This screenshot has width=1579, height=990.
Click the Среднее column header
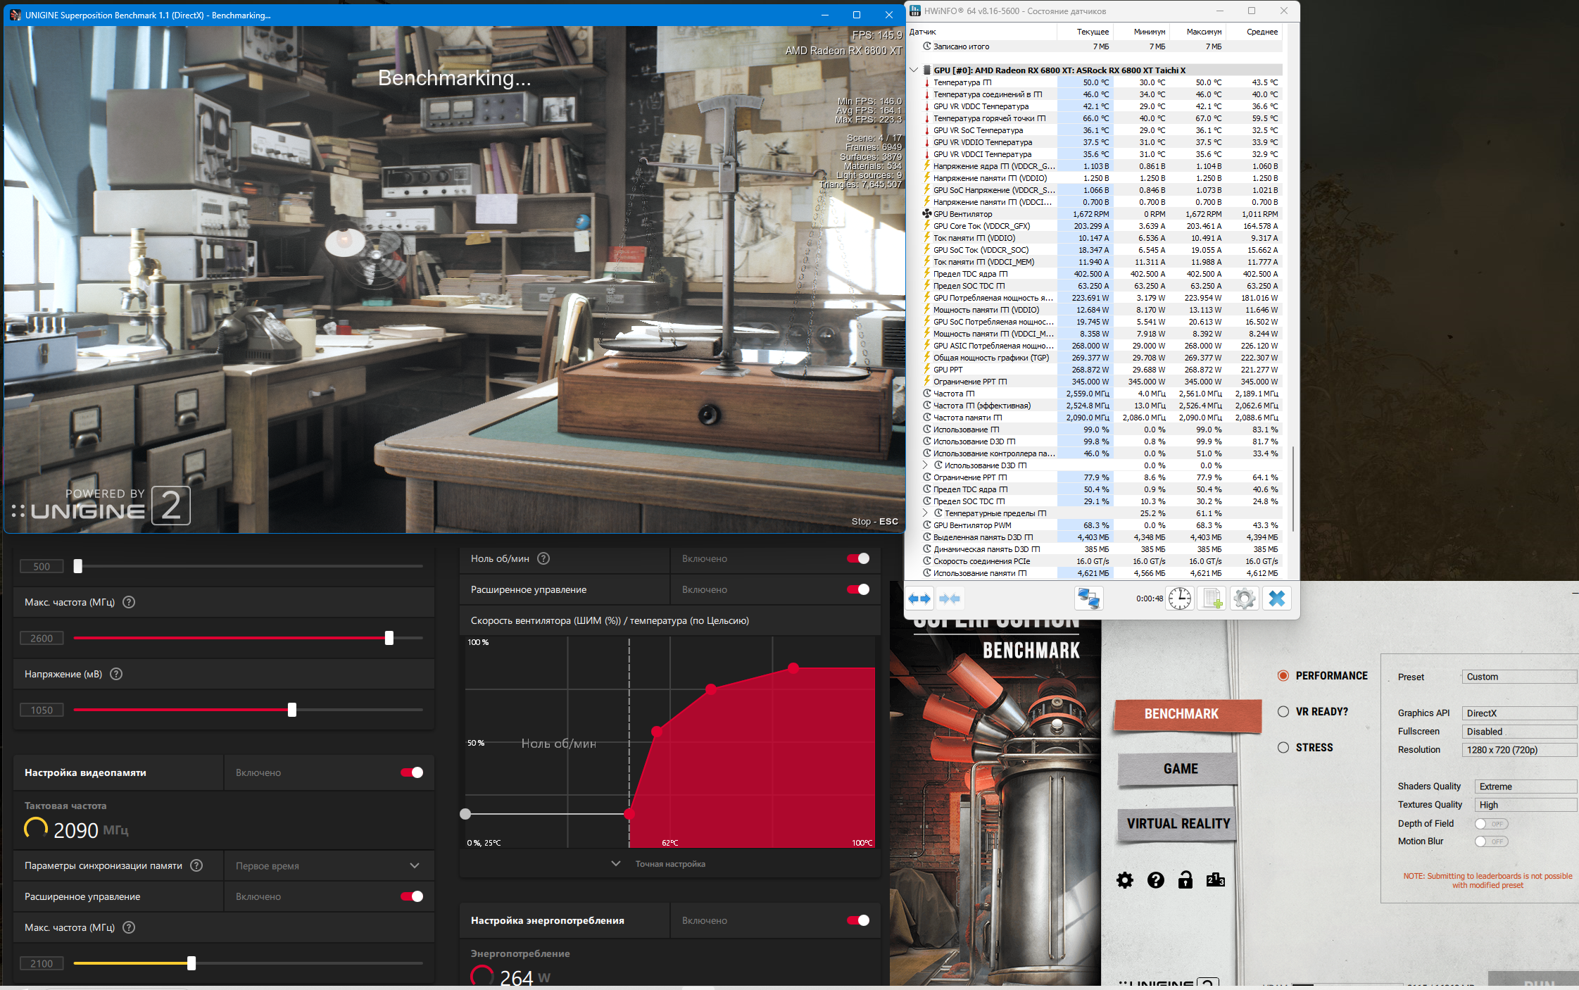point(1262,32)
